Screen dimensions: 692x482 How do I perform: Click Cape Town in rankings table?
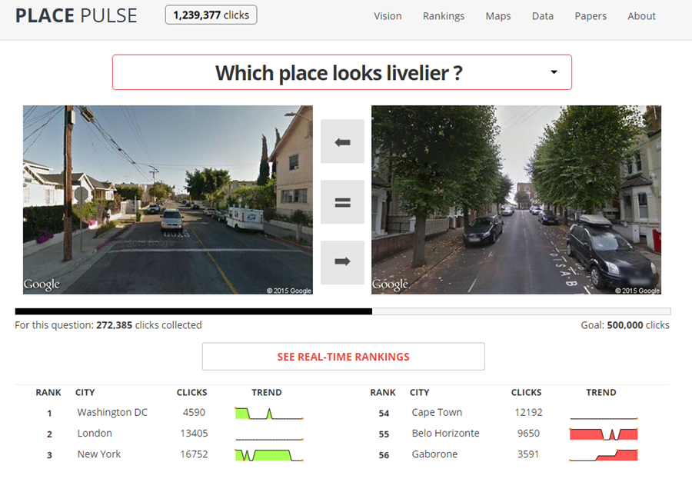(x=437, y=412)
